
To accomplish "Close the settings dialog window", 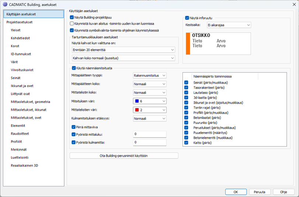I will 290,4.
